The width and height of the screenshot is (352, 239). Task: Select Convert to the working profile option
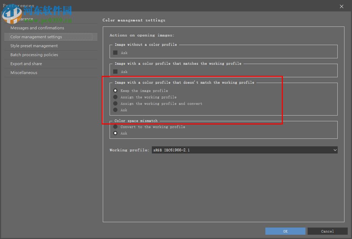115,126
